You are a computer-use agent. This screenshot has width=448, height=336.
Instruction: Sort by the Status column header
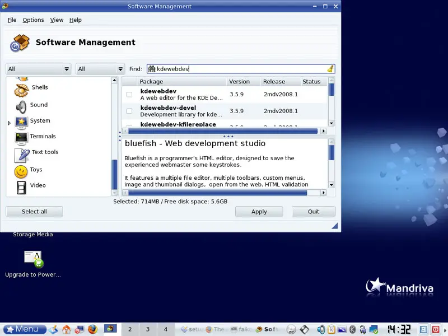click(314, 82)
